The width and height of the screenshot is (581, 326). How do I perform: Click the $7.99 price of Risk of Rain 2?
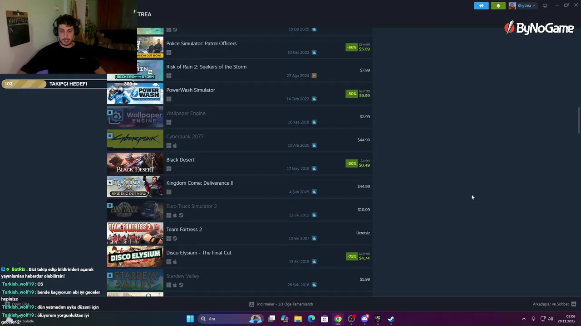(365, 70)
